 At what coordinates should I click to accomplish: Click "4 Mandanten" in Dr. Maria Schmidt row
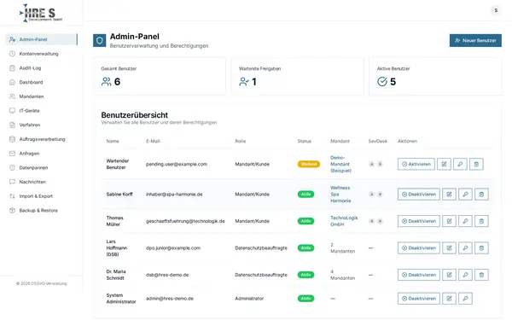click(x=342, y=275)
